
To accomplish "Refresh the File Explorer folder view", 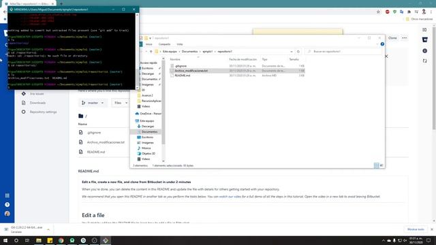I will [298, 52].
